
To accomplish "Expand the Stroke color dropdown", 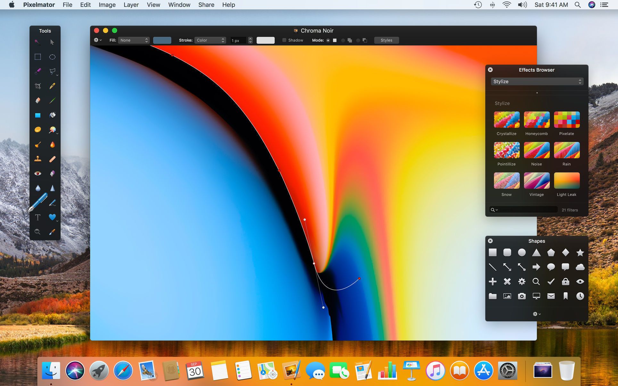I will tap(210, 40).
